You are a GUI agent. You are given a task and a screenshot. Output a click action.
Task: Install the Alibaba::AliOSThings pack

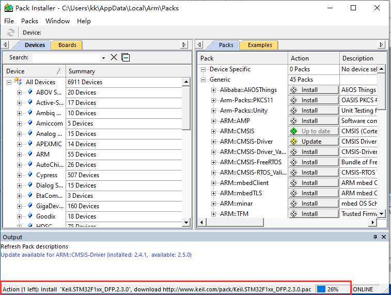[314, 90]
